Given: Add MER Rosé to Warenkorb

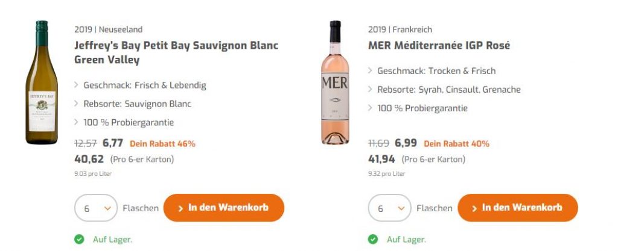Looking at the screenshot, I should coord(517,208).
